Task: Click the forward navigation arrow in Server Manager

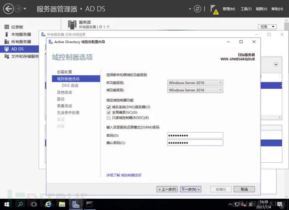Action: click(18, 9)
